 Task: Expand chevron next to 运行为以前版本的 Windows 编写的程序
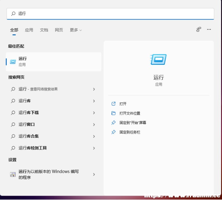coord(94,175)
